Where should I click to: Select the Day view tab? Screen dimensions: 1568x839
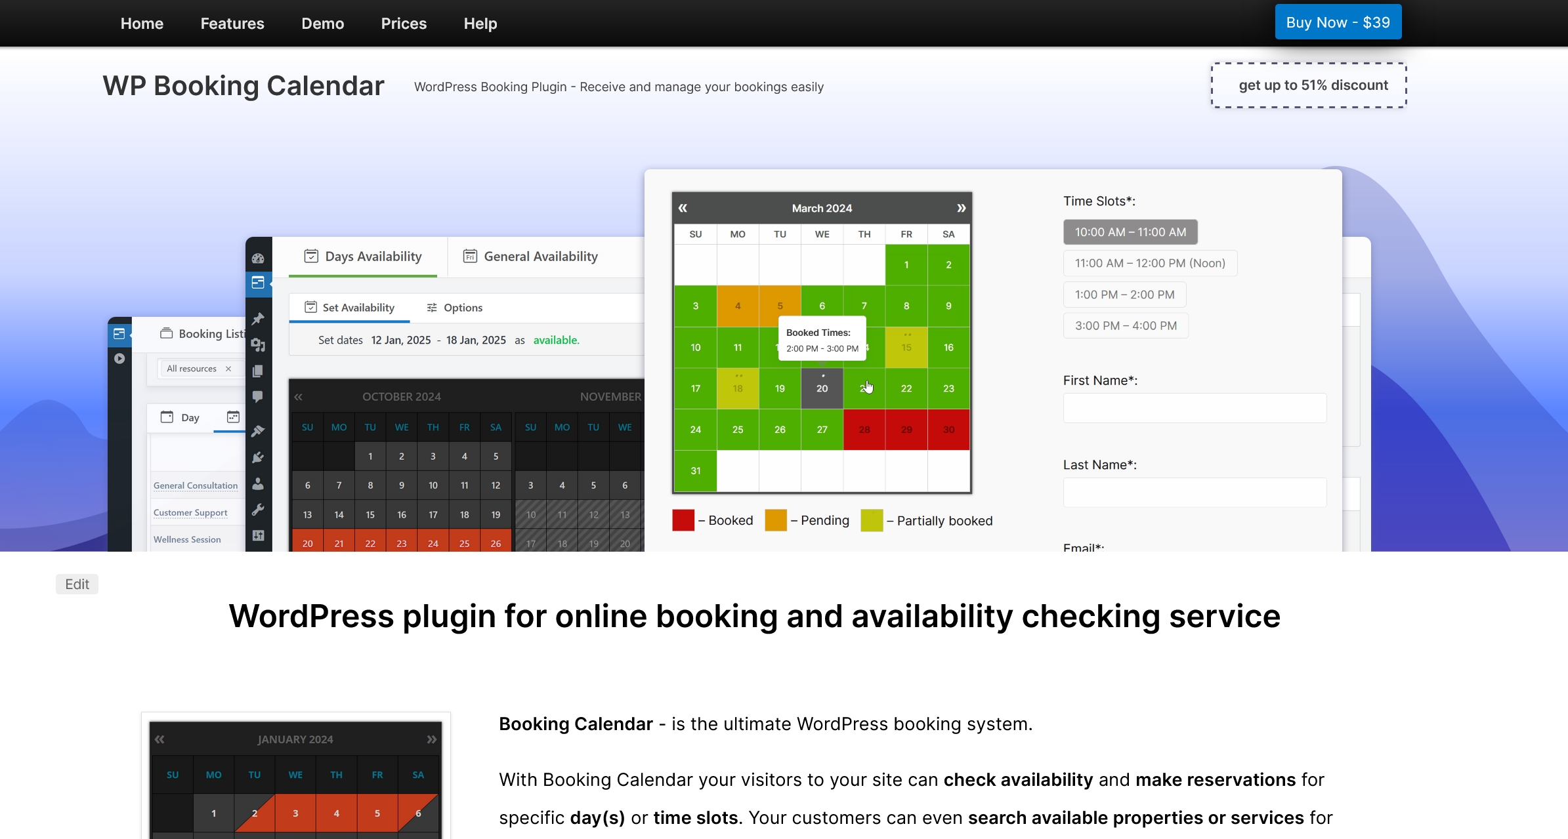[180, 417]
